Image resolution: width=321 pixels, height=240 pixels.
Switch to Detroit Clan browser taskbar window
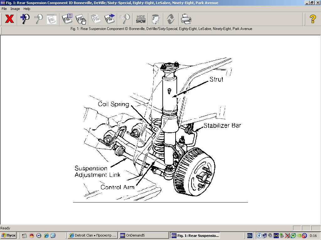click(x=92, y=235)
